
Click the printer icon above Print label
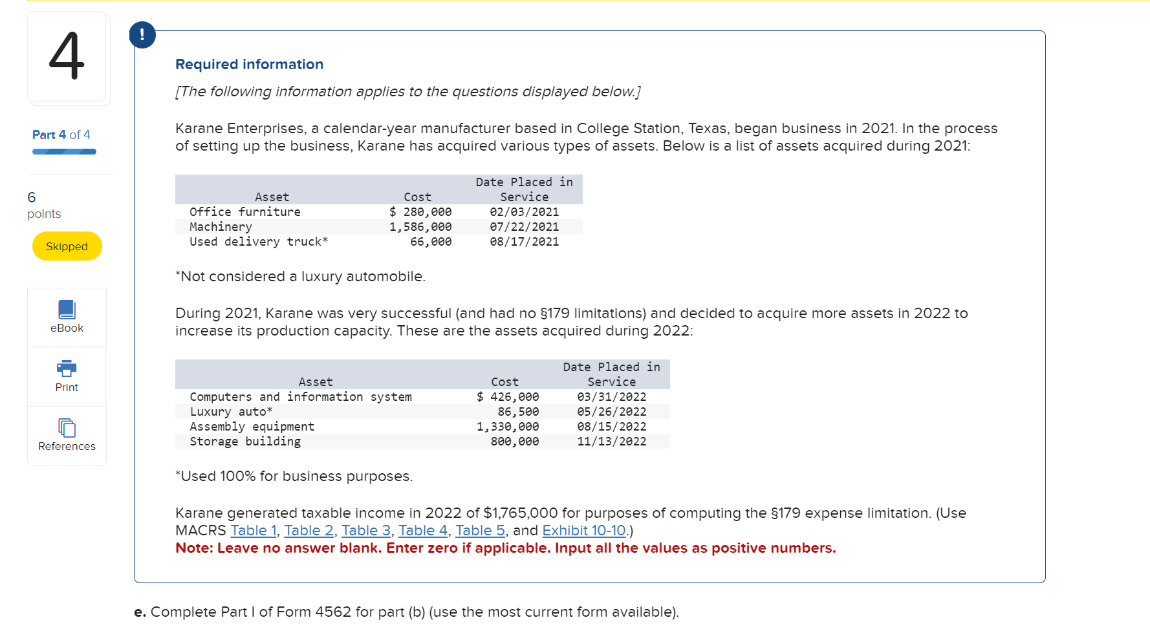(x=67, y=369)
